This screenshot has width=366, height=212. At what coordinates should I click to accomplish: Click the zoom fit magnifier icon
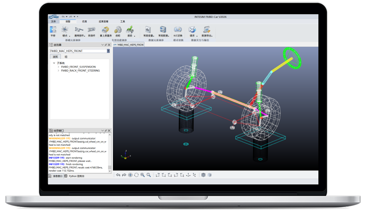pyautogui.click(x=149, y=175)
